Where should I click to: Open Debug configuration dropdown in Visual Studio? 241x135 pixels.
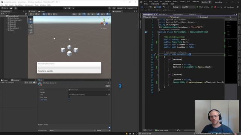click(177, 7)
